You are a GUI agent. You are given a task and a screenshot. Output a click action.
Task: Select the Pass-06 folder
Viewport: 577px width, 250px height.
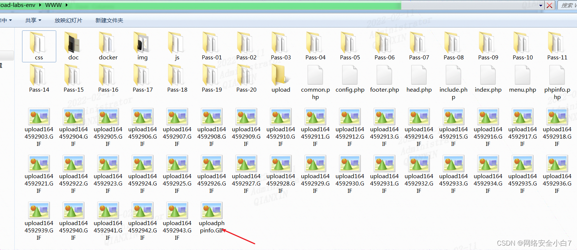(x=384, y=46)
